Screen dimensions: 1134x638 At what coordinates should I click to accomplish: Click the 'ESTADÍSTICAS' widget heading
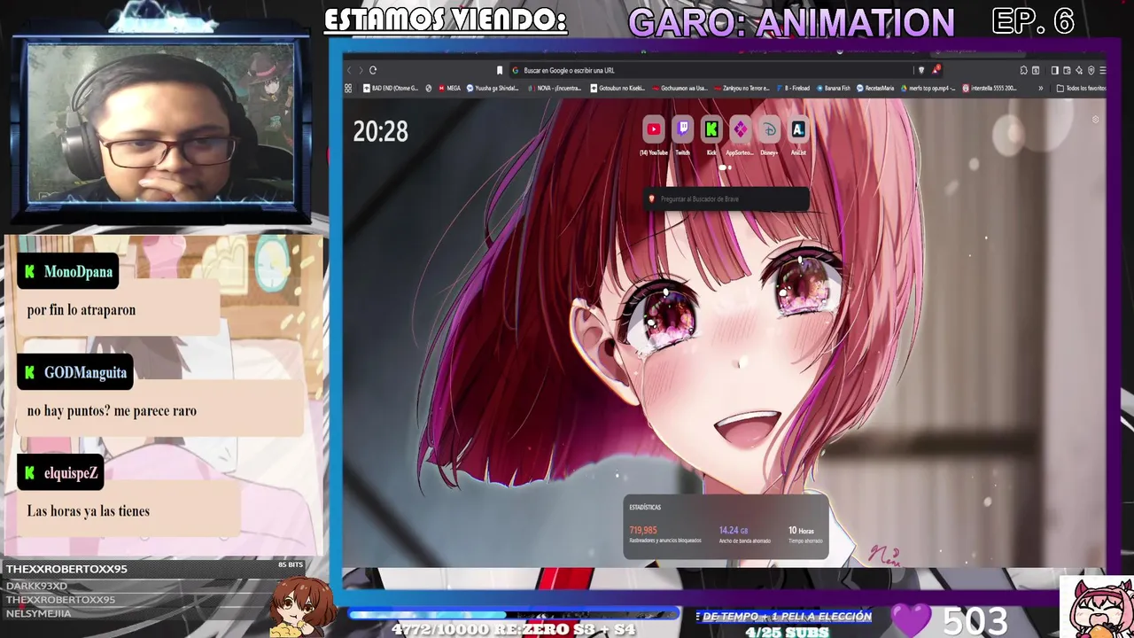click(645, 507)
